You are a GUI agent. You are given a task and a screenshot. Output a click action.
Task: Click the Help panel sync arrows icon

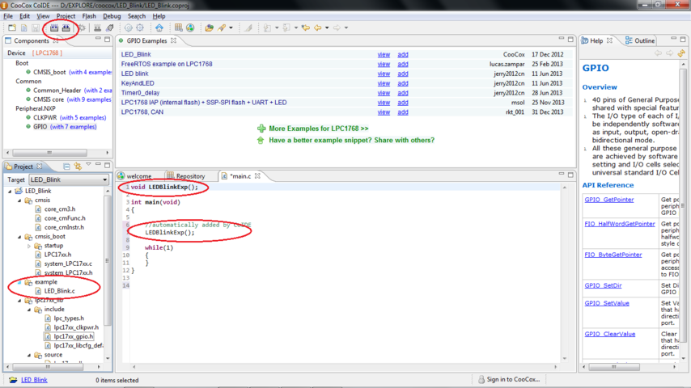click(x=681, y=53)
